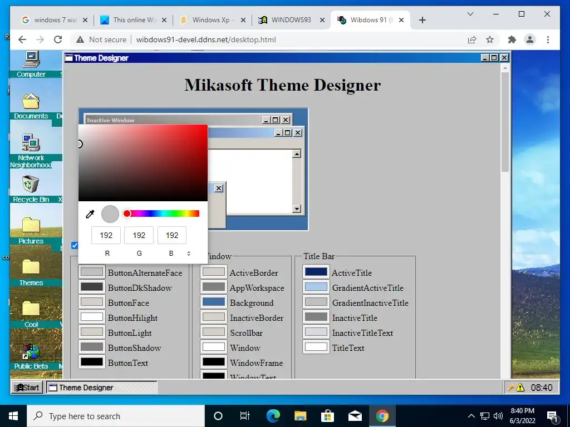
Task: Click the warning icon in Wibdows tray
Action: (x=520, y=388)
